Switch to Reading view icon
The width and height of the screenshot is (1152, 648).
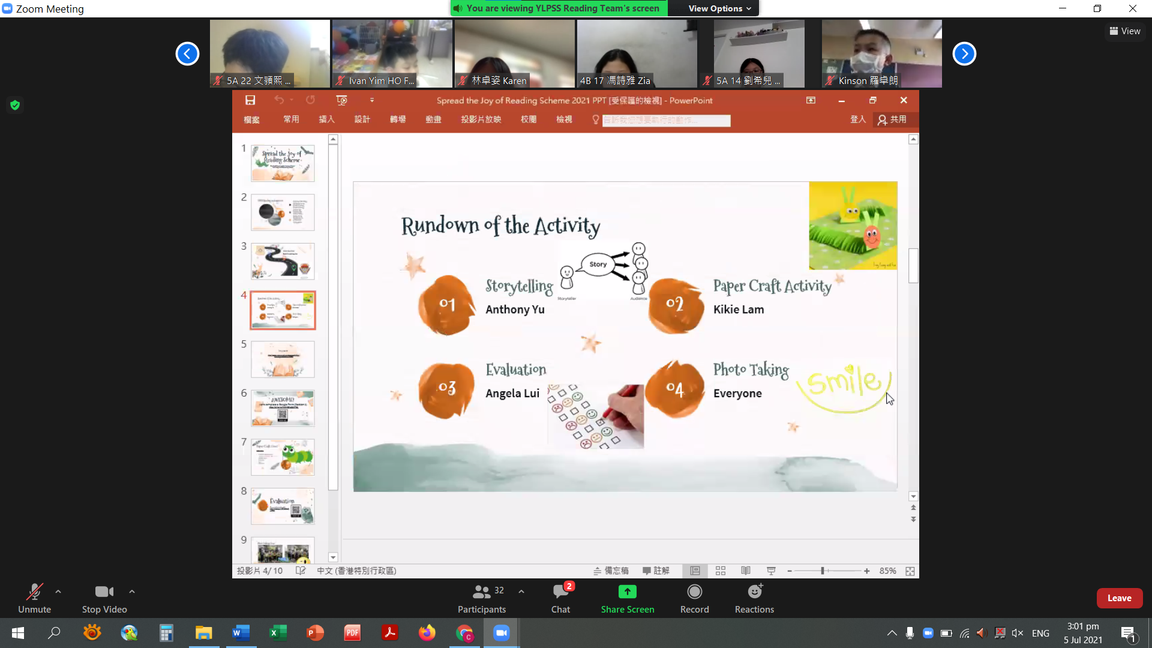click(x=746, y=571)
